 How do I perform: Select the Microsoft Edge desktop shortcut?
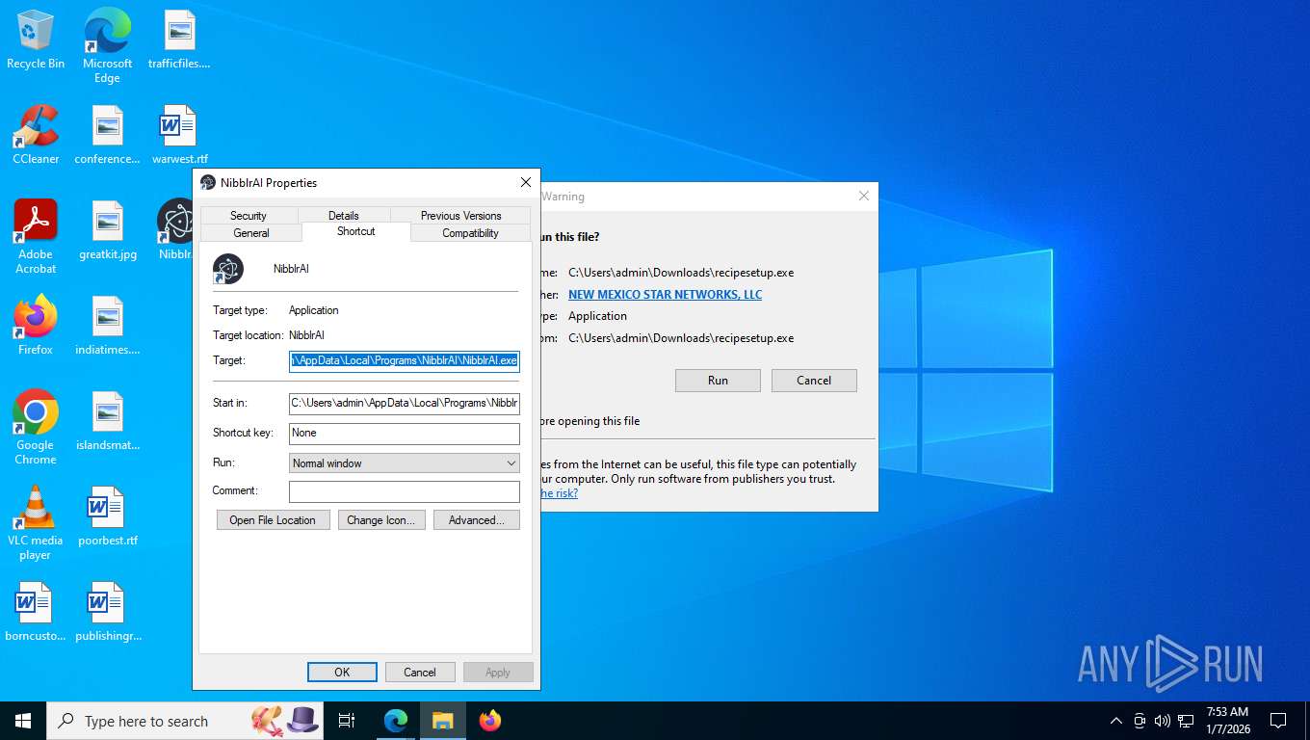tap(107, 45)
